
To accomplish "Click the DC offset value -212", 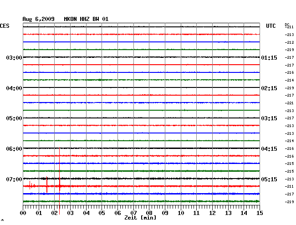I will 289,42.
